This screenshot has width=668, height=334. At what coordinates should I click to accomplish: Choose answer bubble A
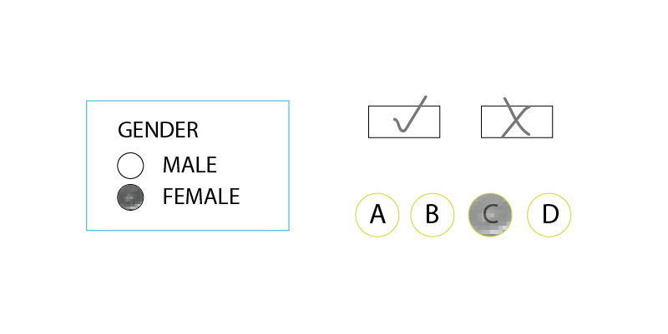377,215
